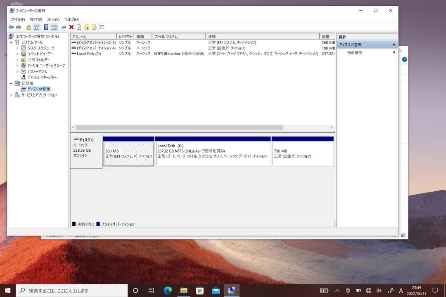Select the (ディスク 0 パーティション 1) volume row
The width and height of the screenshot is (446, 297).
(203, 42)
